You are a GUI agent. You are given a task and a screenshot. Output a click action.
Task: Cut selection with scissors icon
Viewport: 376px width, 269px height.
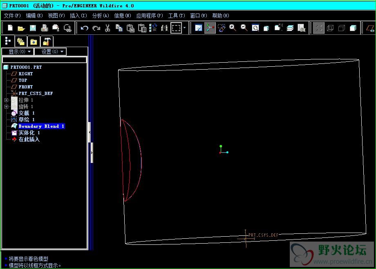[107, 28]
